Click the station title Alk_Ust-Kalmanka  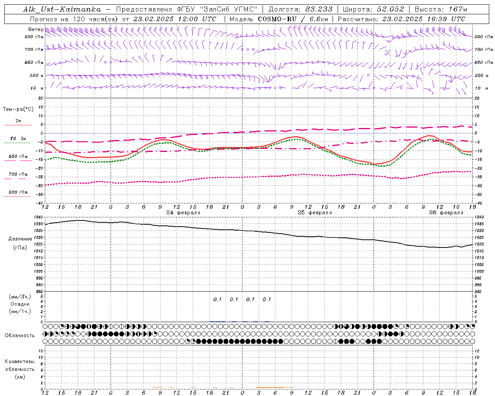(62, 9)
